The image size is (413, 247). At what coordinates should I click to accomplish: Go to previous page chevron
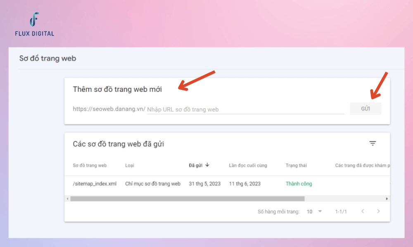click(x=363, y=211)
